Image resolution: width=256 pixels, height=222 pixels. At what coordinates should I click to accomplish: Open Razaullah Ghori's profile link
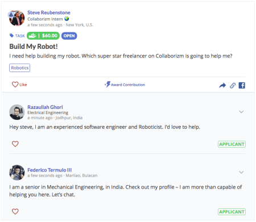[x=45, y=107]
